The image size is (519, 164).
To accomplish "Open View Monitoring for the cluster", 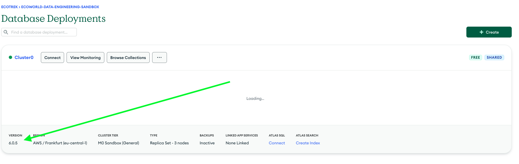I will [x=85, y=57].
